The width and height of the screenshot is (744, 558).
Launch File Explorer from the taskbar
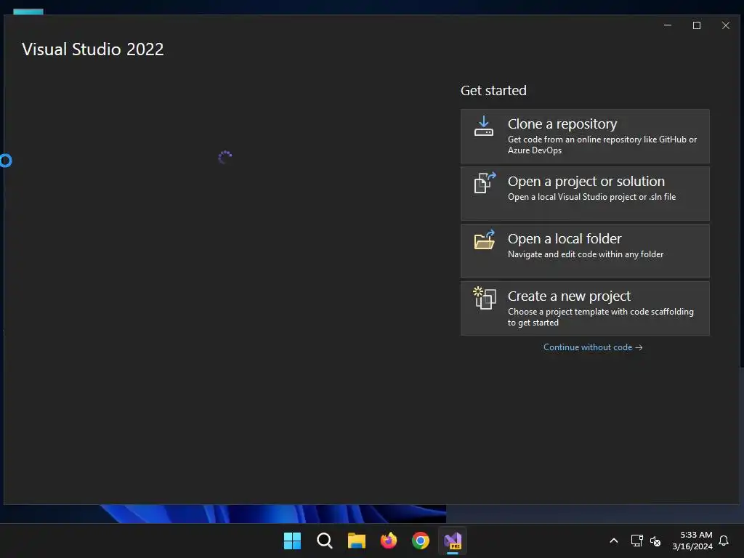pos(356,541)
